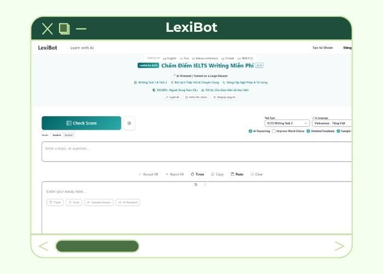Click the undo arrow icon in the essay box

click(196, 185)
